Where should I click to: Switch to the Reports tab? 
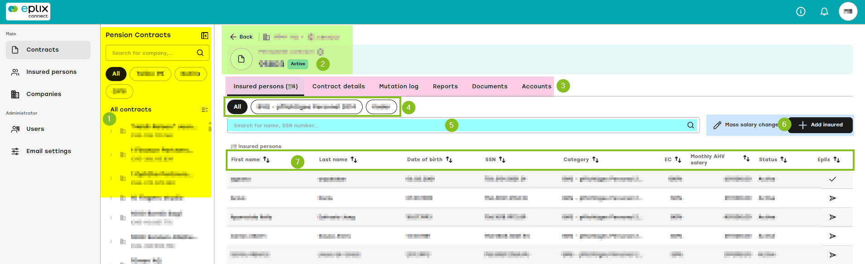point(445,86)
